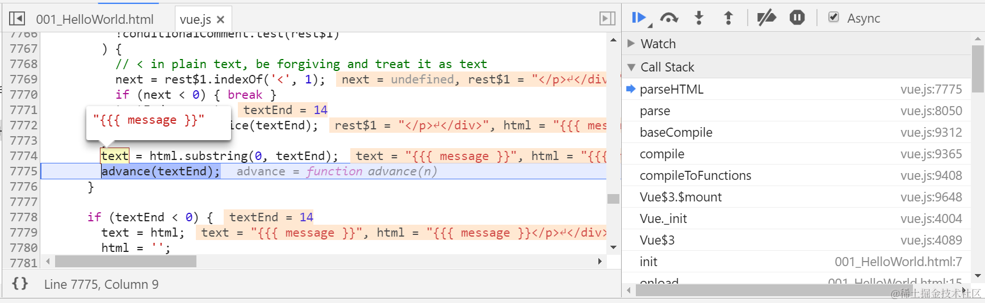Viewport: 985px width, 303px height.
Task: Open the vue.js:9408 source link
Action: click(931, 175)
